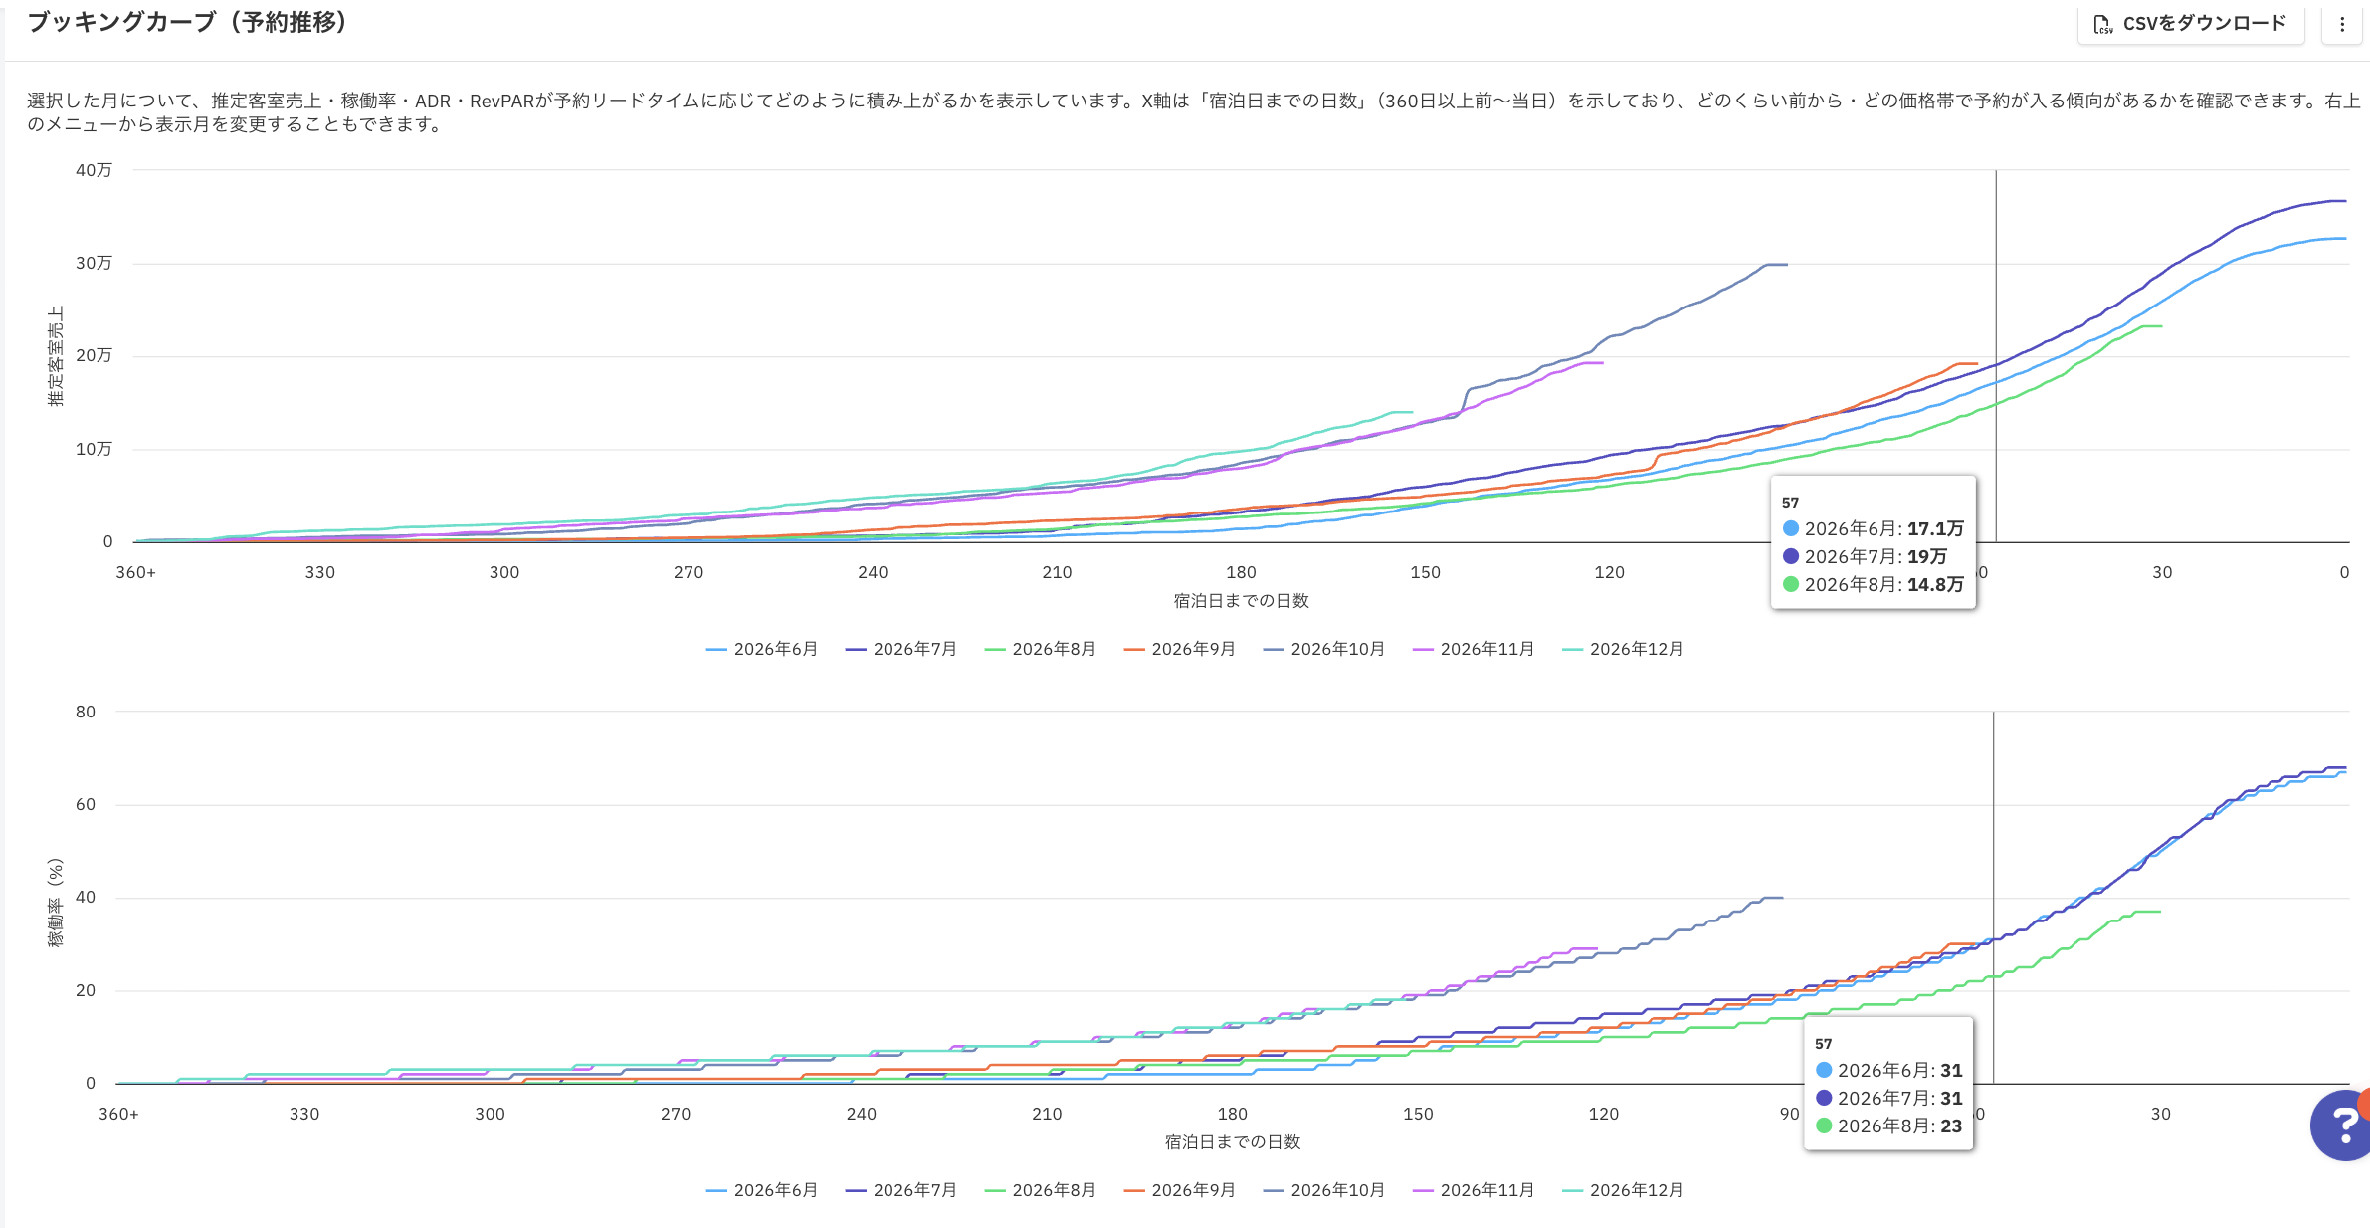The height and width of the screenshot is (1228, 2370).
Task: Click the 57 header in the revenue tooltip
Action: tap(1790, 503)
